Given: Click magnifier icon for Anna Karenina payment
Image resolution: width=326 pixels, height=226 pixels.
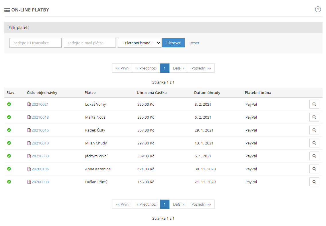Looking at the screenshot, I should tap(314, 169).
